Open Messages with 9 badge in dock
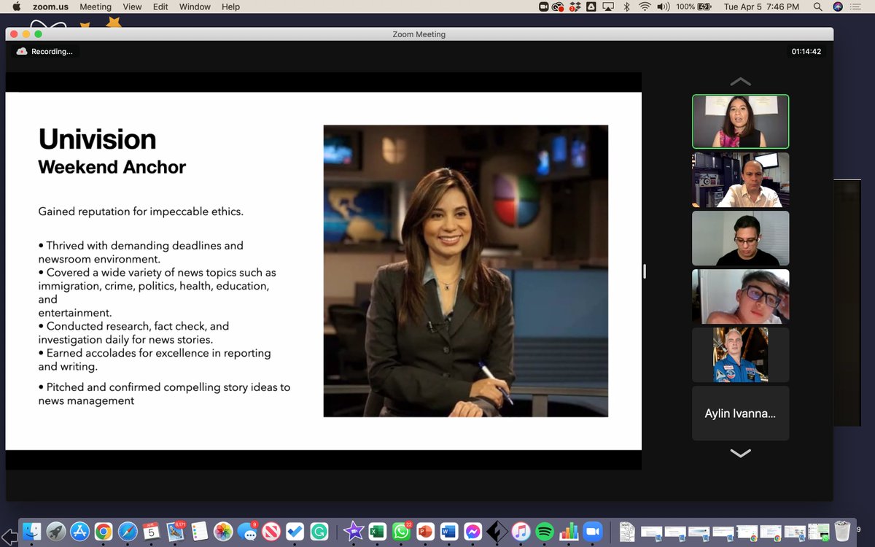The height and width of the screenshot is (547, 875). pos(247,532)
